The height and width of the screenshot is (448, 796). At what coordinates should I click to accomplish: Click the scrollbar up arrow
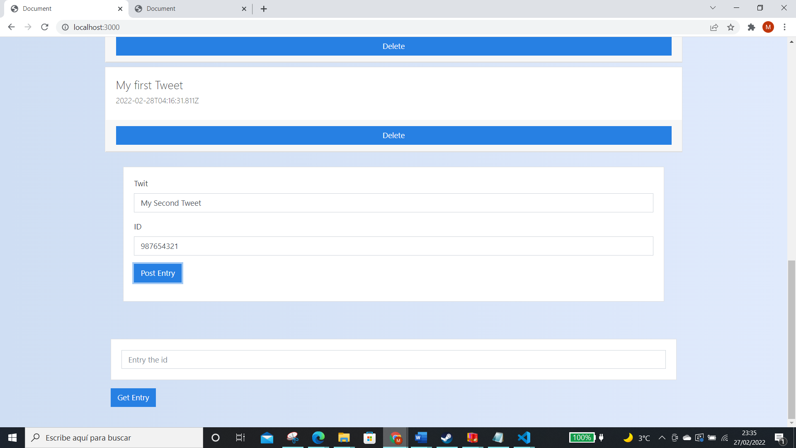click(x=791, y=41)
